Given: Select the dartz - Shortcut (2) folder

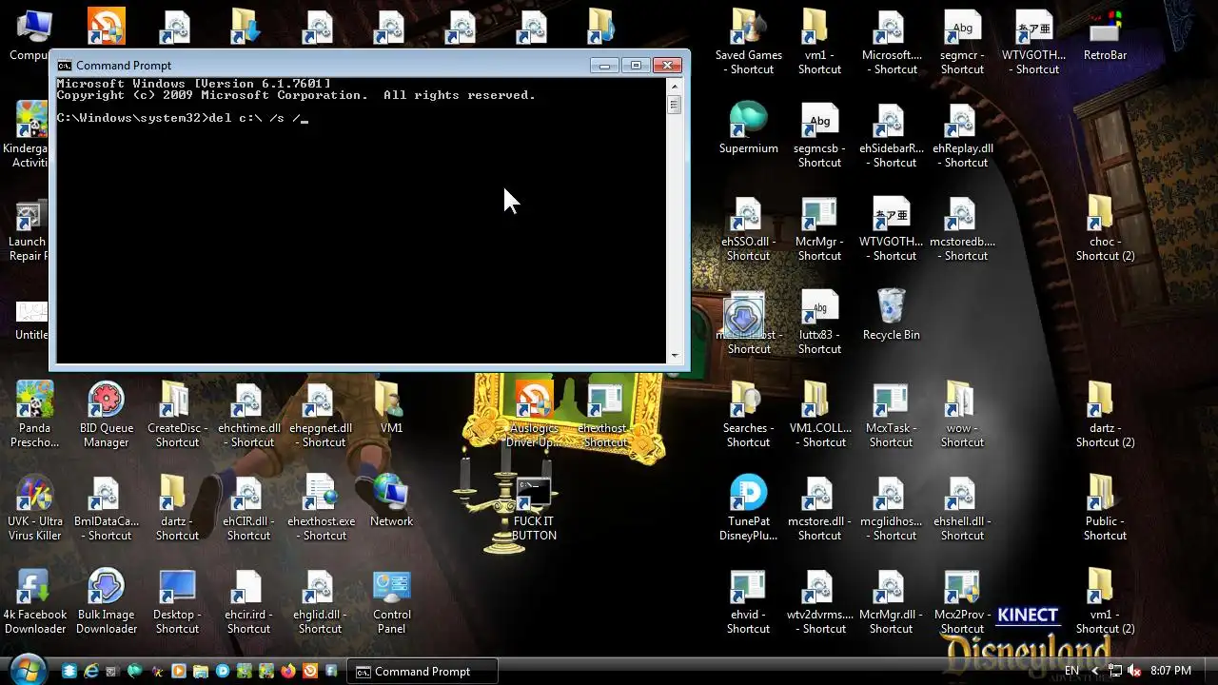Looking at the screenshot, I should tap(1105, 415).
